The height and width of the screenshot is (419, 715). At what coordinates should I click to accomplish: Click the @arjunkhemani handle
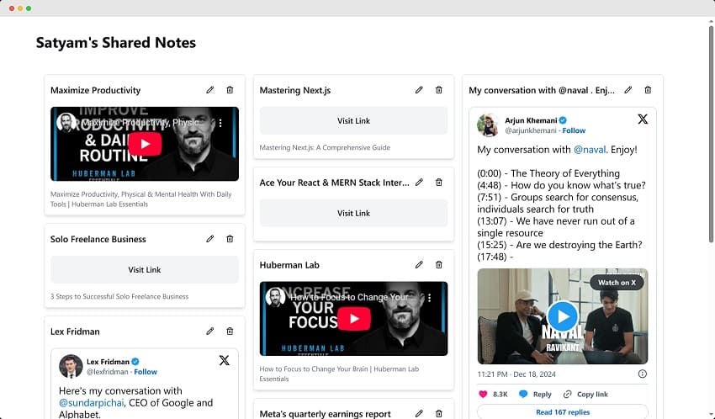pyautogui.click(x=530, y=130)
